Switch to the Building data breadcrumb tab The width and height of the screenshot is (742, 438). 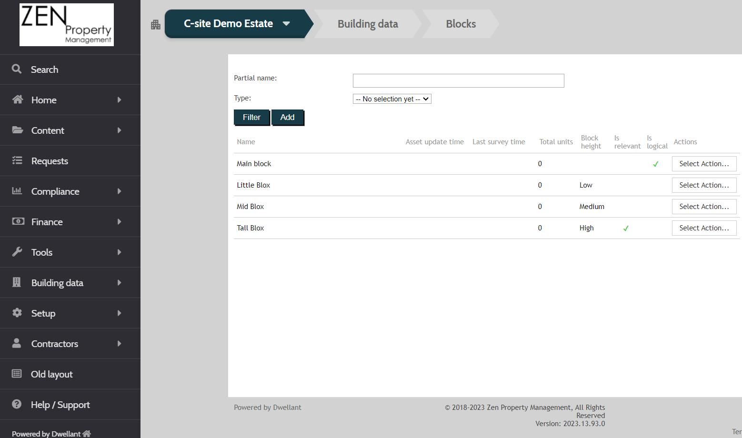[367, 24]
